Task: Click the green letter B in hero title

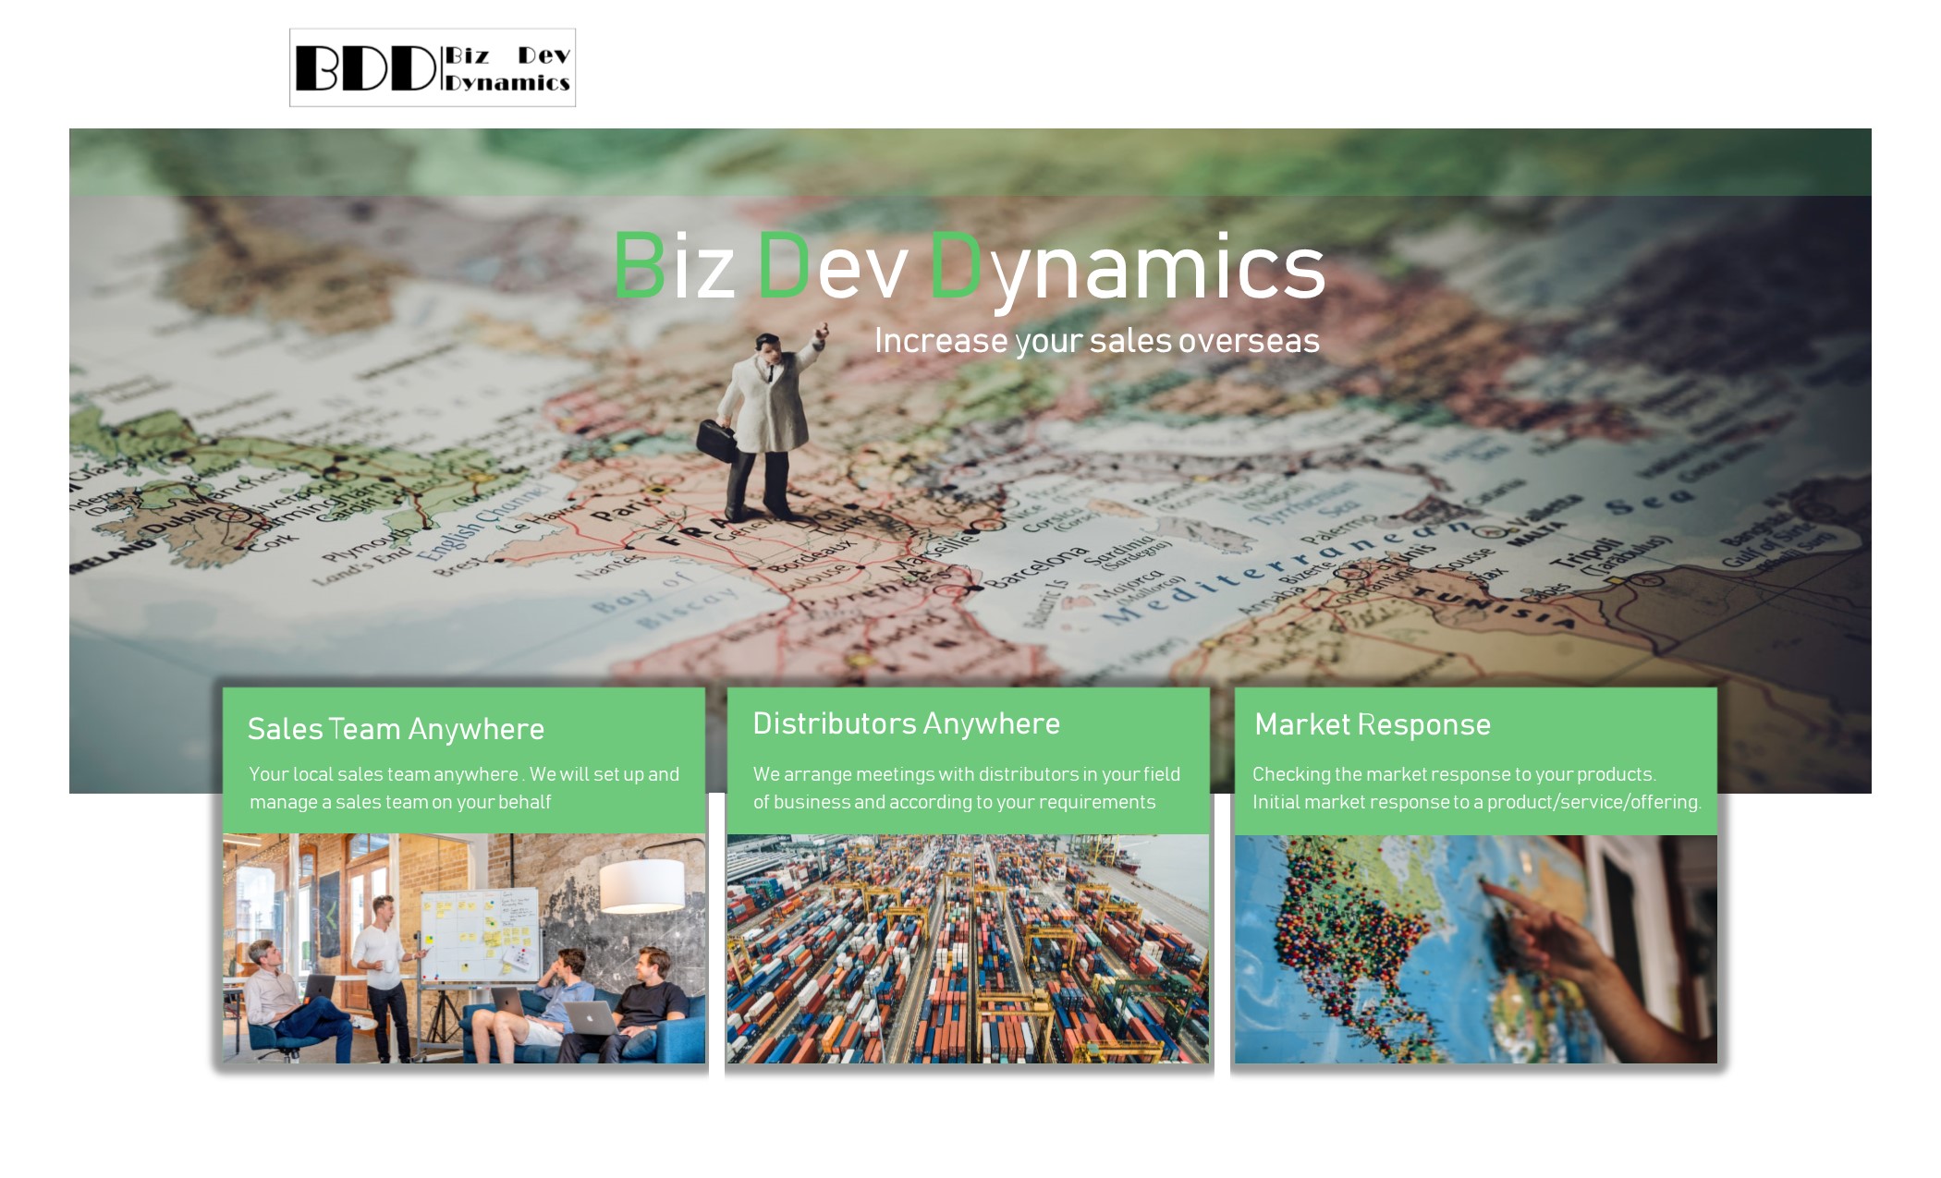Action: [639, 266]
